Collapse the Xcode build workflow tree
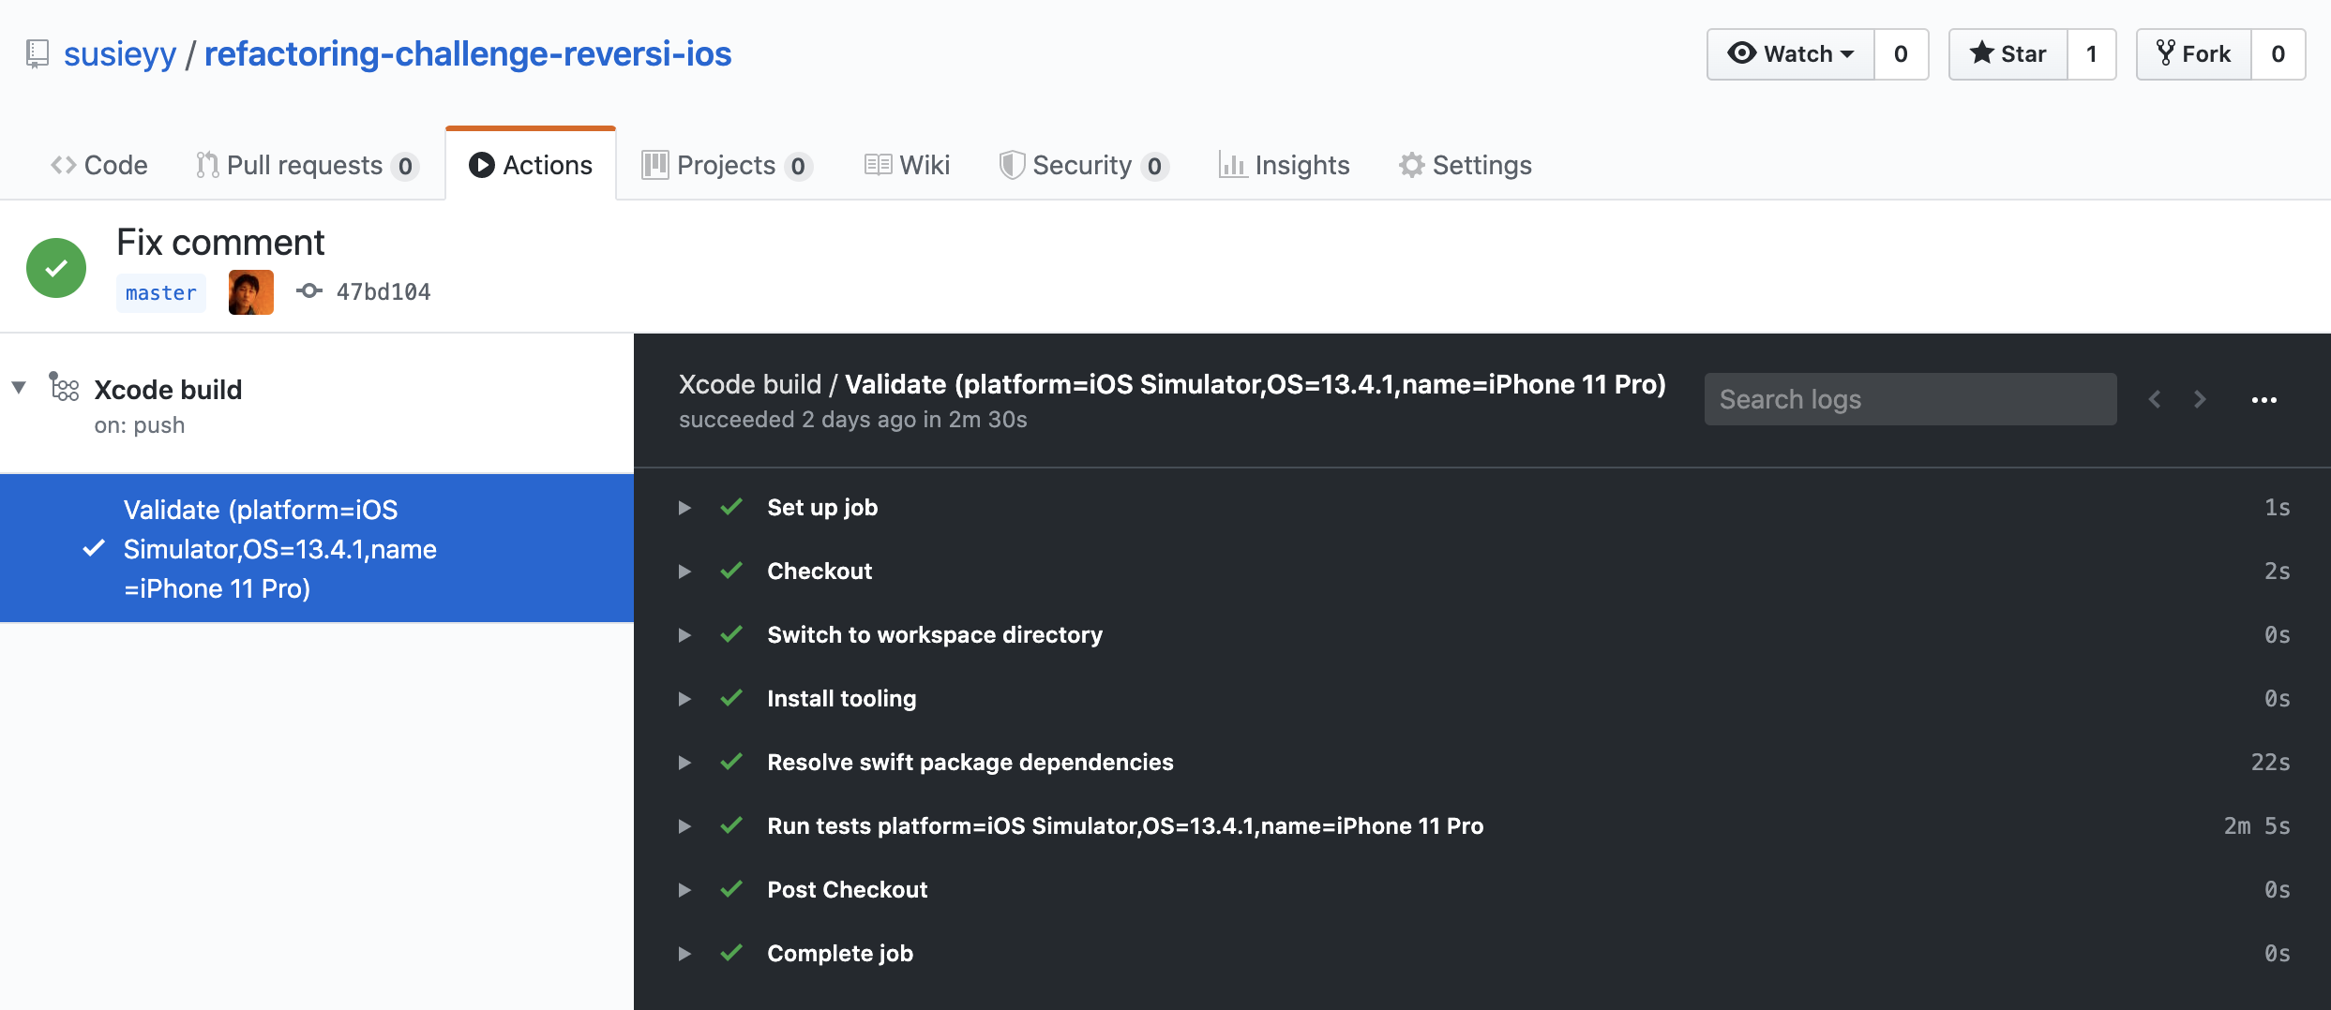2331x1010 pixels. pyautogui.click(x=19, y=388)
